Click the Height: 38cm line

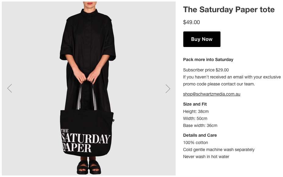pyautogui.click(x=196, y=111)
